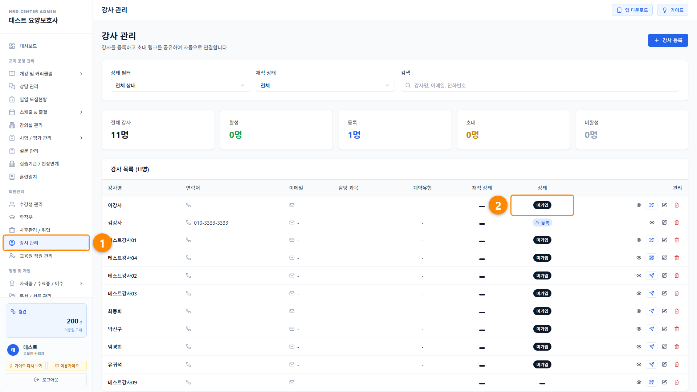Viewport: 697px width, 392px height.
Task: Click 등록 status badge for 김강사
Action: click(542, 222)
